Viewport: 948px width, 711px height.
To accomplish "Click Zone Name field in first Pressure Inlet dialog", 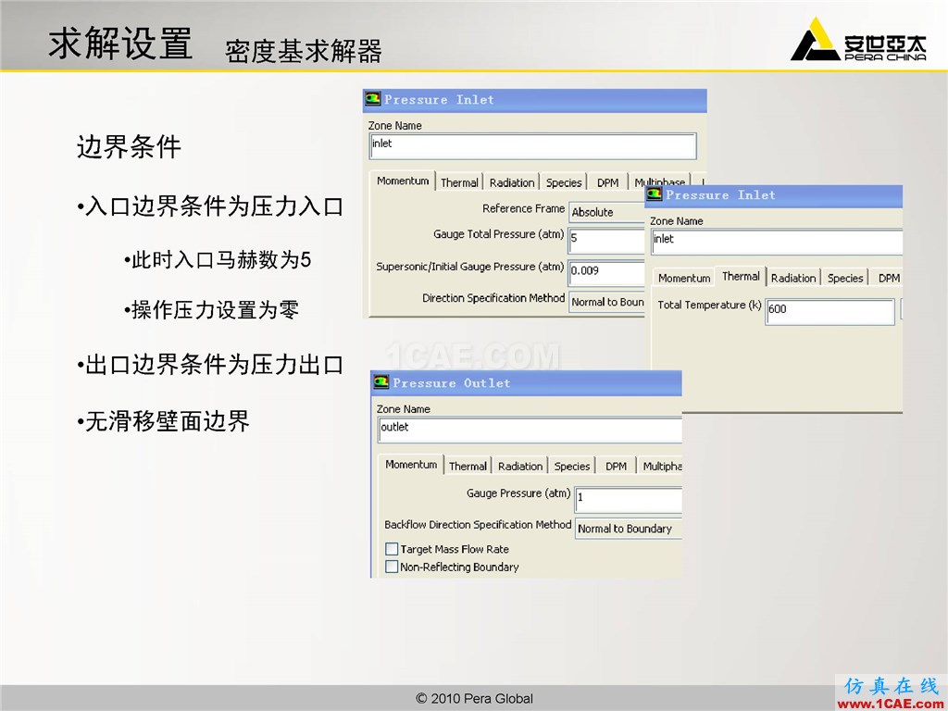I will coord(532,146).
